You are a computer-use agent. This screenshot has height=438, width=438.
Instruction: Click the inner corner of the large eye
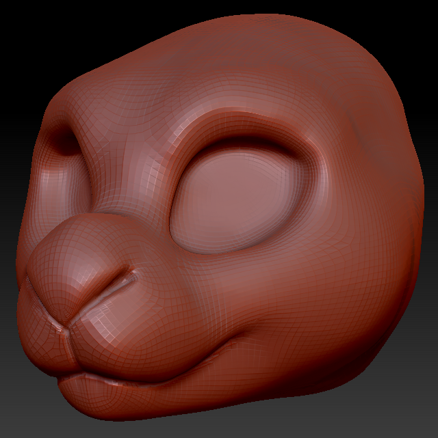click(174, 212)
